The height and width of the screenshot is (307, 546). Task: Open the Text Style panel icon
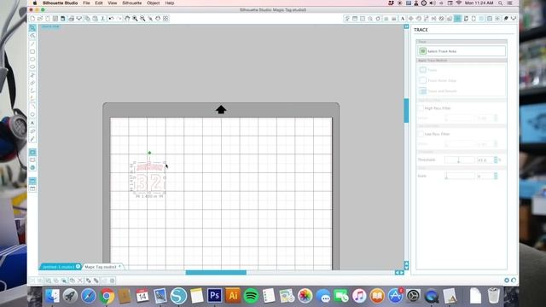click(403, 19)
